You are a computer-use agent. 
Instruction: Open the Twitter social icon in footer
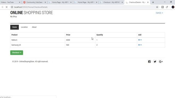click(155, 62)
